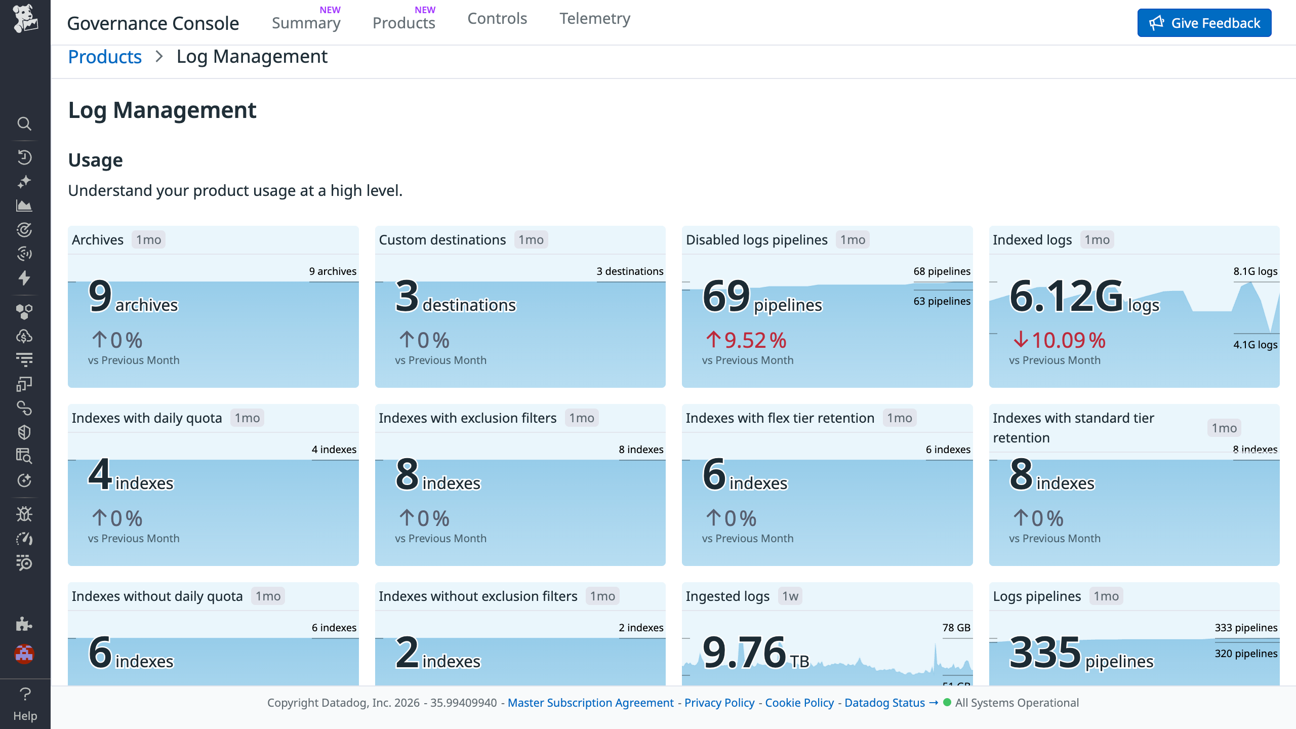Click the Give Feedback button
The height and width of the screenshot is (729, 1296).
[x=1204, y=23]
